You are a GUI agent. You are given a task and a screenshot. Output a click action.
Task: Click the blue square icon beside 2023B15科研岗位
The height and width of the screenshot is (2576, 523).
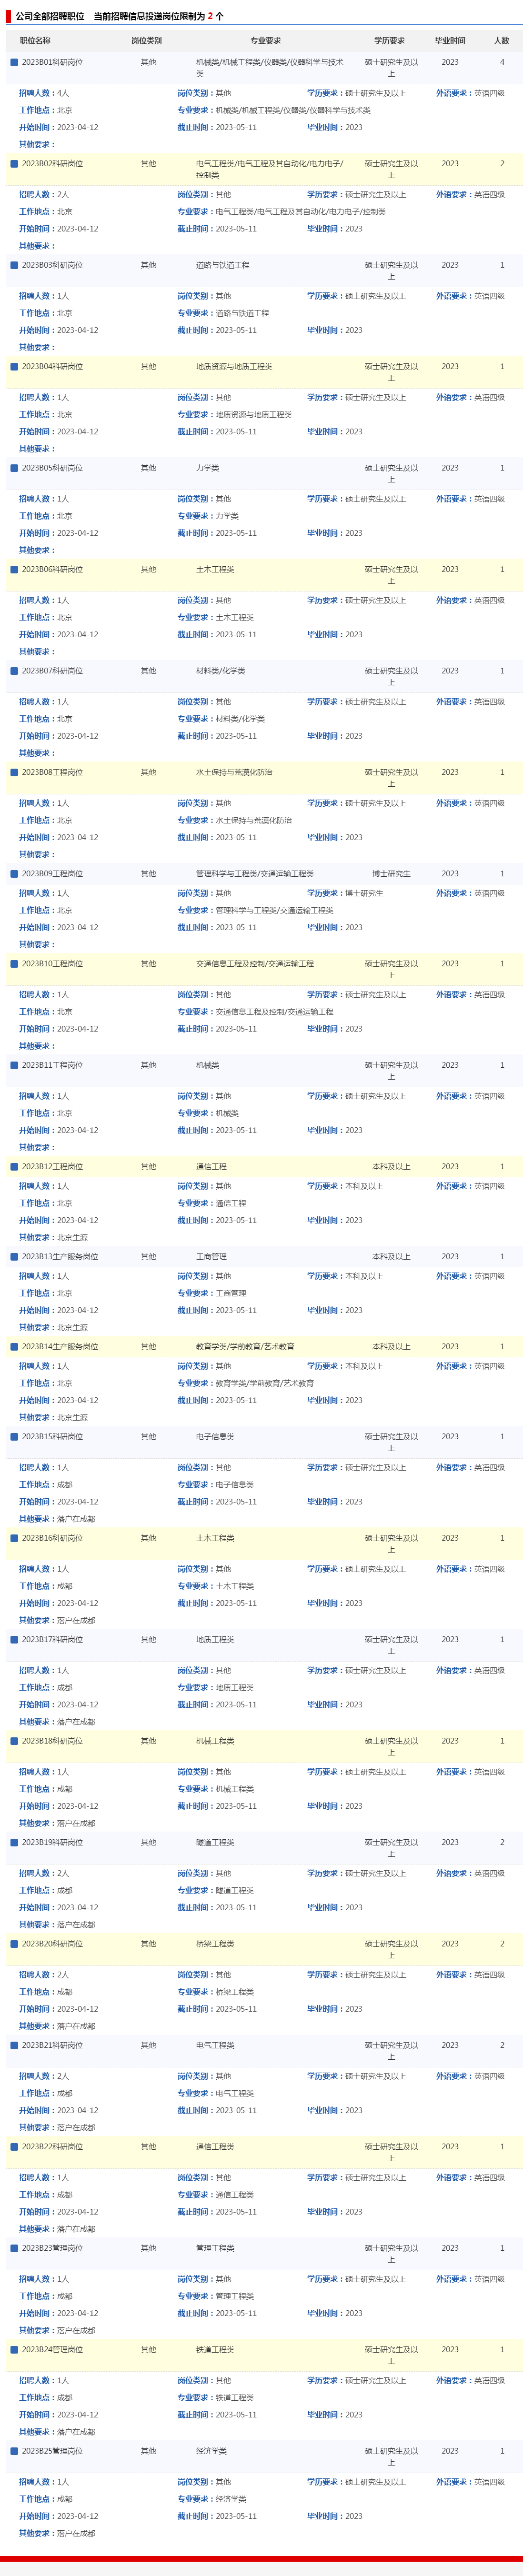(14, 1436)
